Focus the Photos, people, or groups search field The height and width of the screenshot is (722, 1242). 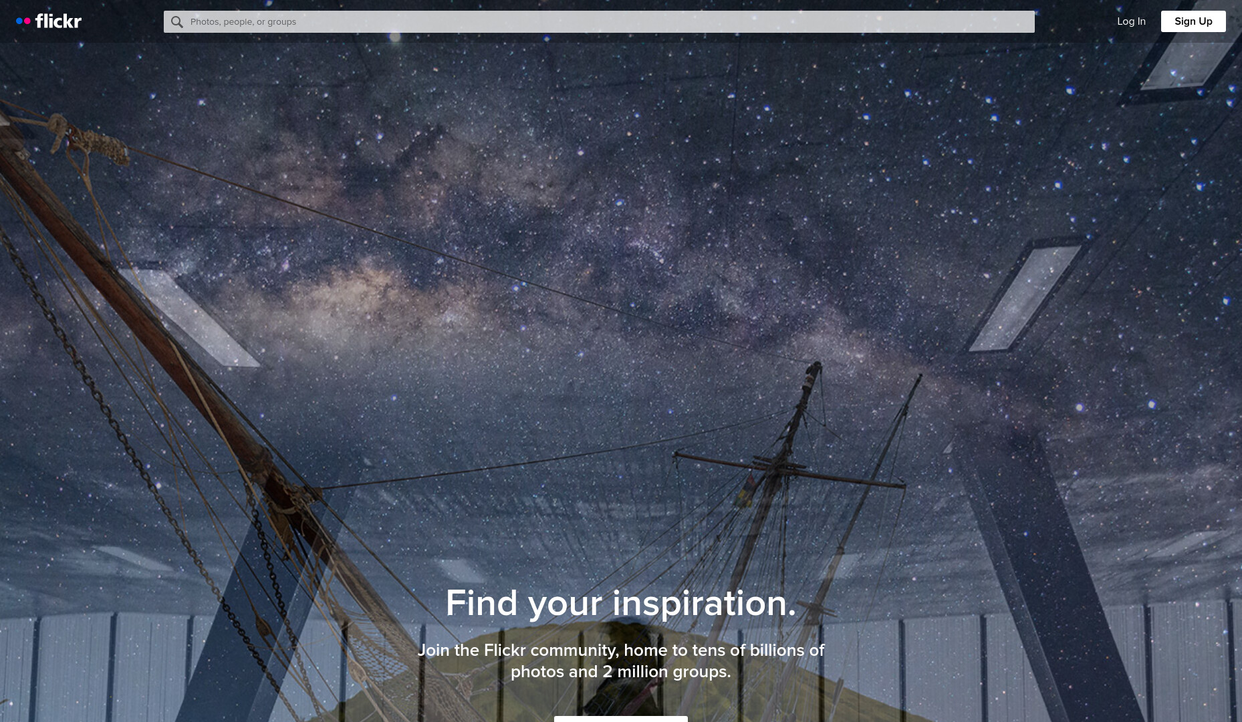[599, 22]
